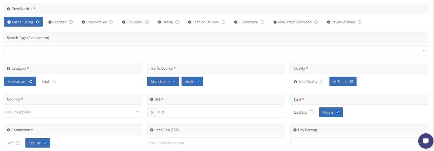The height and width of the screenshot is (151, 434).
Task: Click the Bid info icon
Action: pyautogui.click(x=152, y=99)
